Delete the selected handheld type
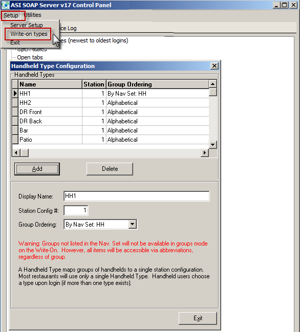 (110, 169)
